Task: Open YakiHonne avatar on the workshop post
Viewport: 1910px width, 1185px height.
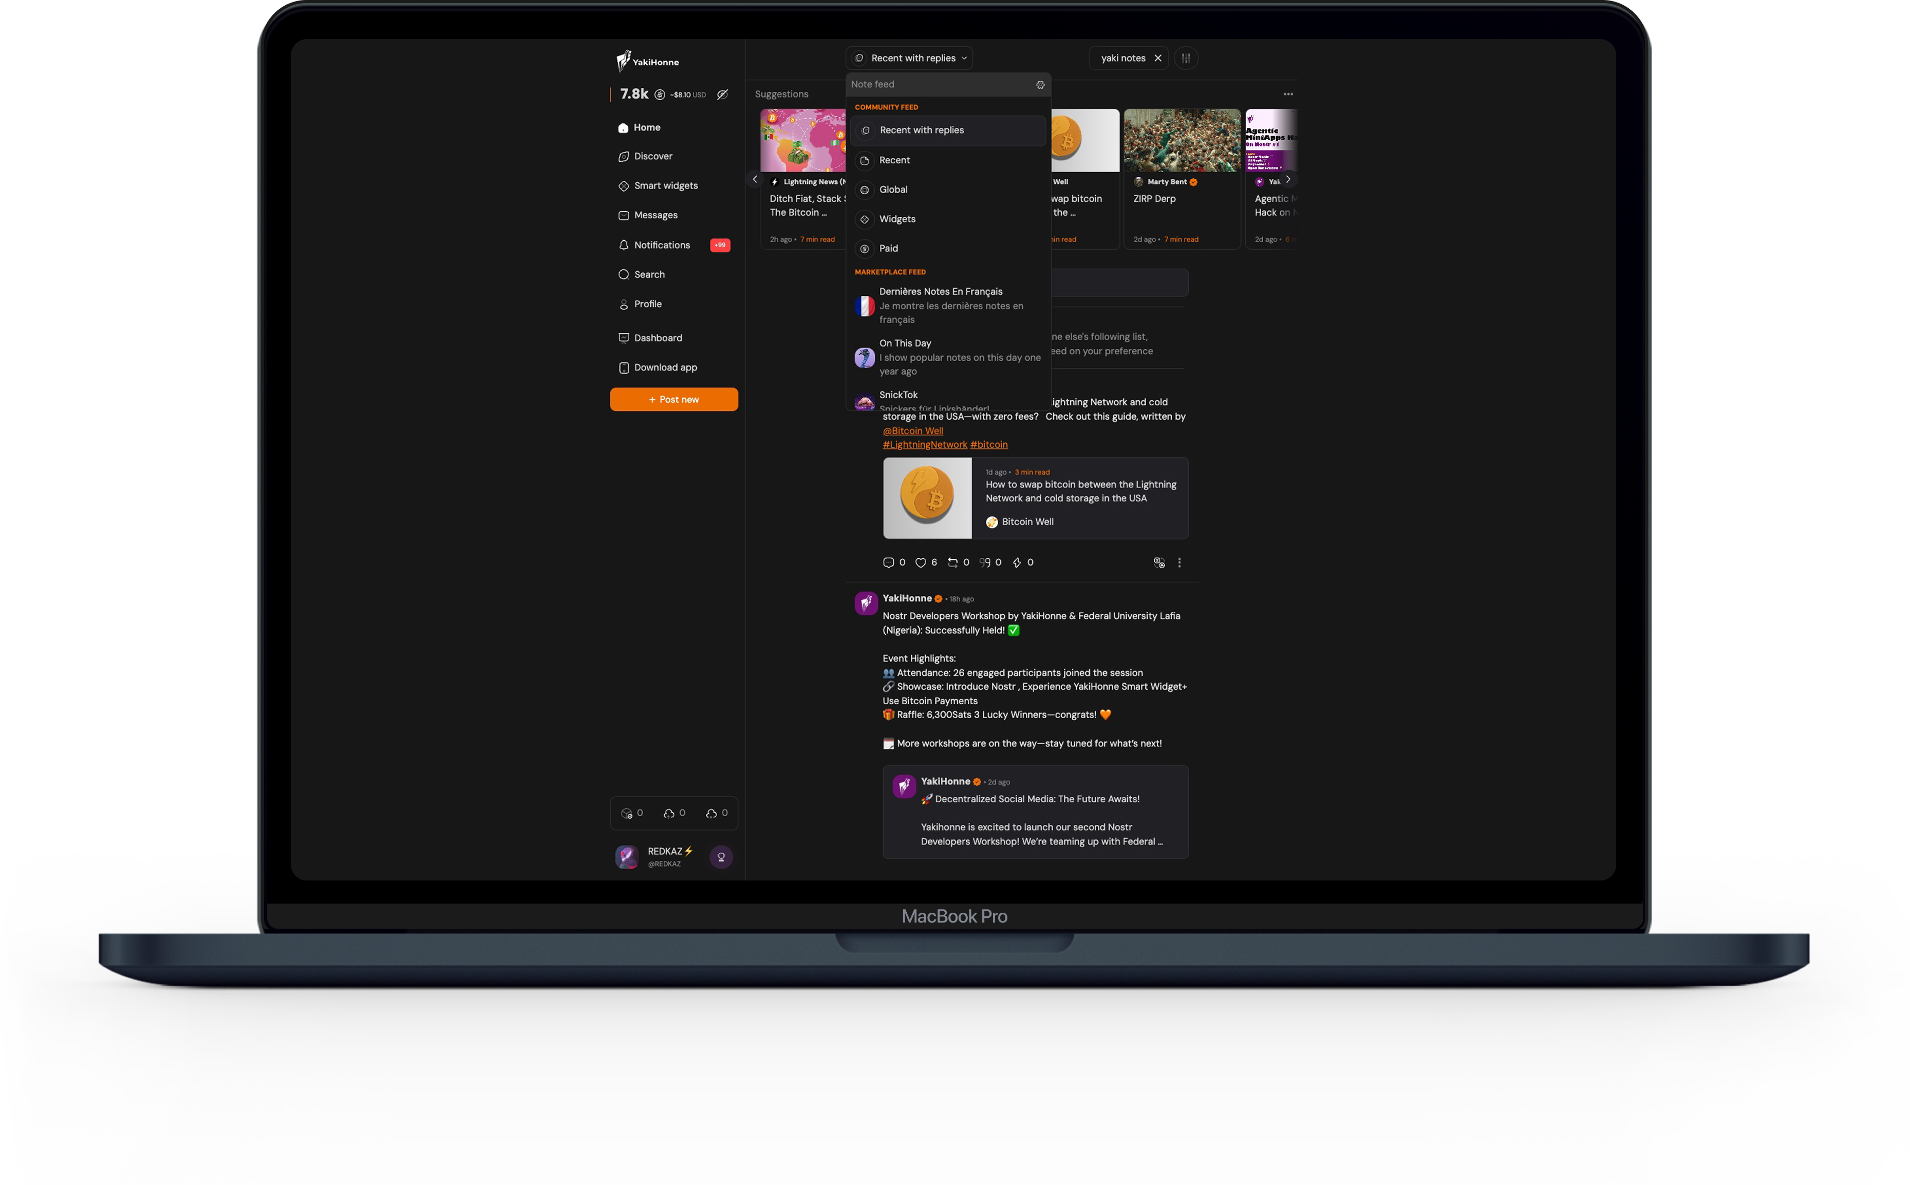Action: point(866,604)
